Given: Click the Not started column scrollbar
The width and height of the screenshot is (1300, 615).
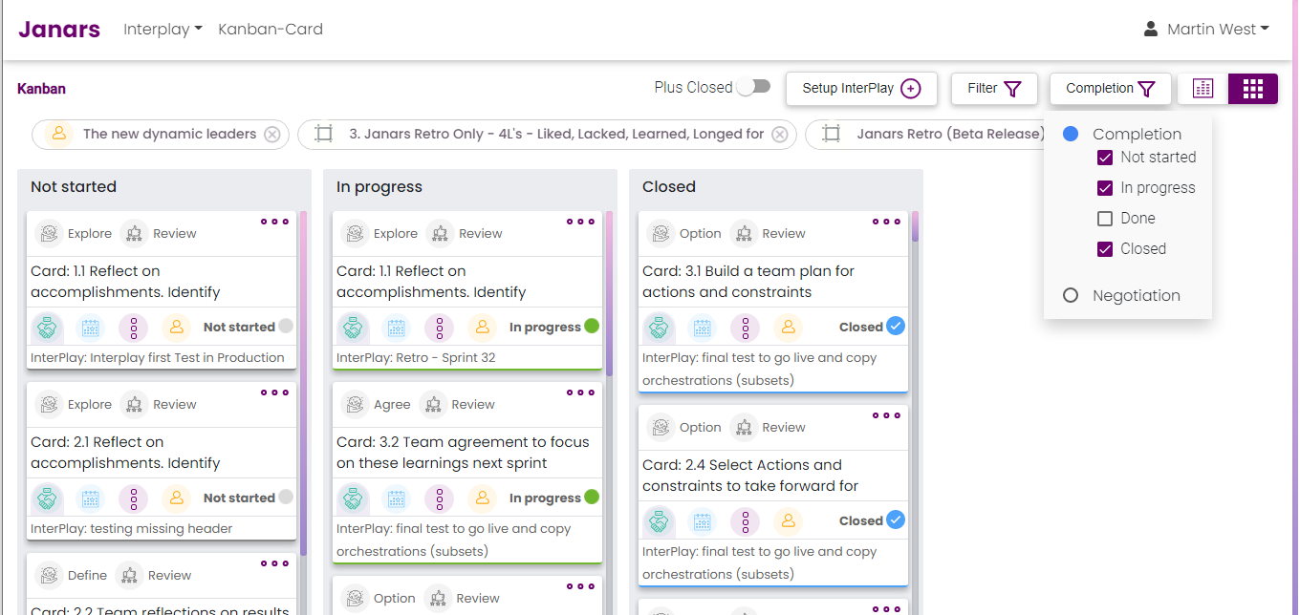Looking at the screenshot, I should [x=303, y=382].
